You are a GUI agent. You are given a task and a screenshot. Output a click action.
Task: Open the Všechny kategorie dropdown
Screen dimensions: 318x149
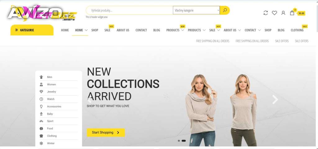196,10
